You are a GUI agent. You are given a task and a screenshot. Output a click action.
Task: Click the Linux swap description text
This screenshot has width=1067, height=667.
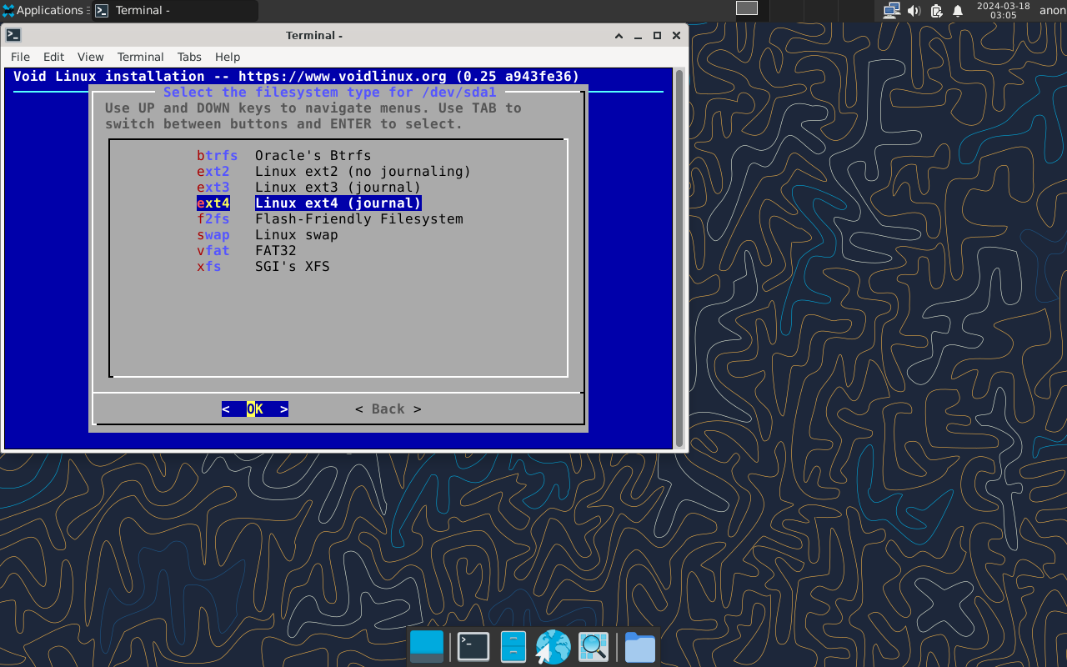[x=297, y=235]
